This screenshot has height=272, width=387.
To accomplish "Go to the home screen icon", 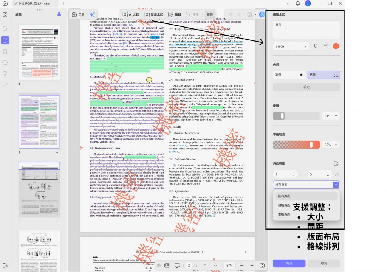I will (5, 3).
